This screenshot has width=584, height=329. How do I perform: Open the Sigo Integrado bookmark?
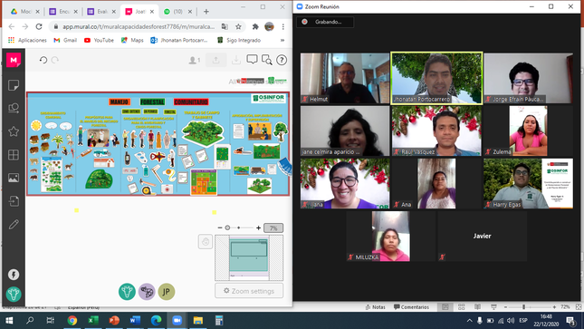tap(239, 40)
